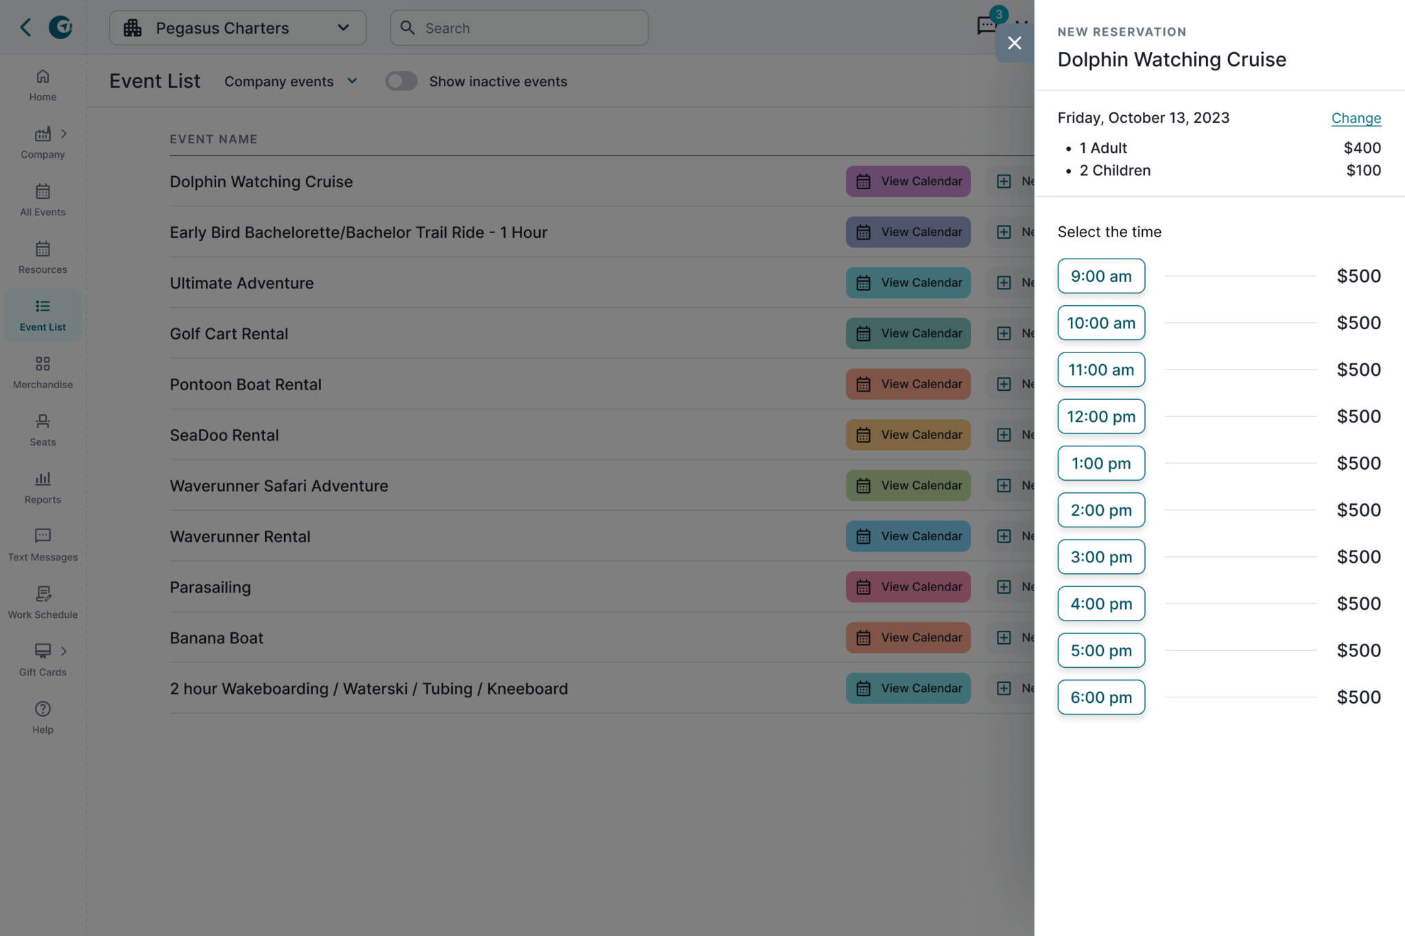Expand the Gift Cards sidebar chevron
Viewport: 1405px width, 936px height.
coord(65,651)
